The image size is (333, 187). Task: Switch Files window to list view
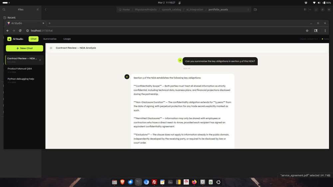click(305, 10)
